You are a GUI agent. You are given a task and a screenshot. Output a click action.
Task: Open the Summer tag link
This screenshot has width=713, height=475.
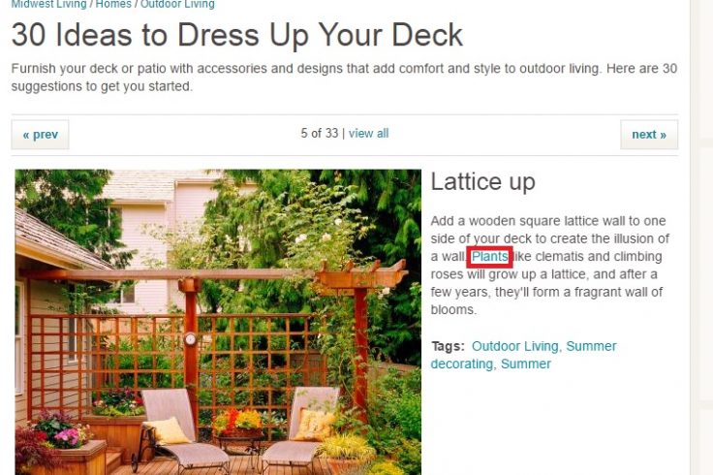pyautogui.click(x=526, y=364)
